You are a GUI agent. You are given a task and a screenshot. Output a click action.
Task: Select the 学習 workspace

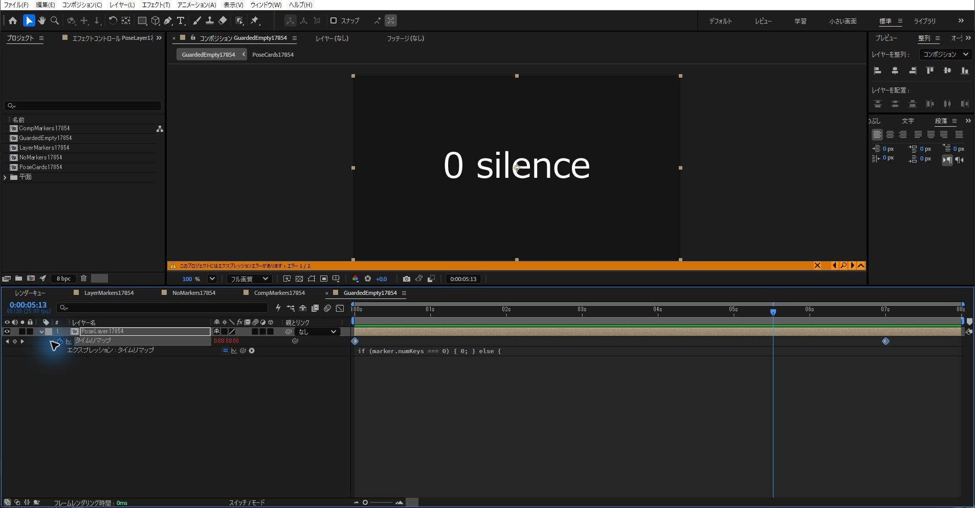800,21
